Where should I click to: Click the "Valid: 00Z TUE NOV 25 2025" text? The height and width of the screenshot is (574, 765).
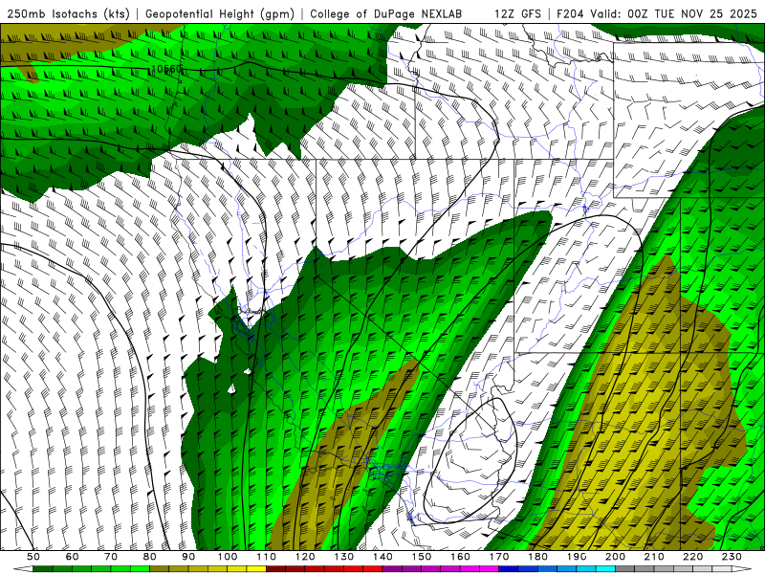(x=674, y=14)
